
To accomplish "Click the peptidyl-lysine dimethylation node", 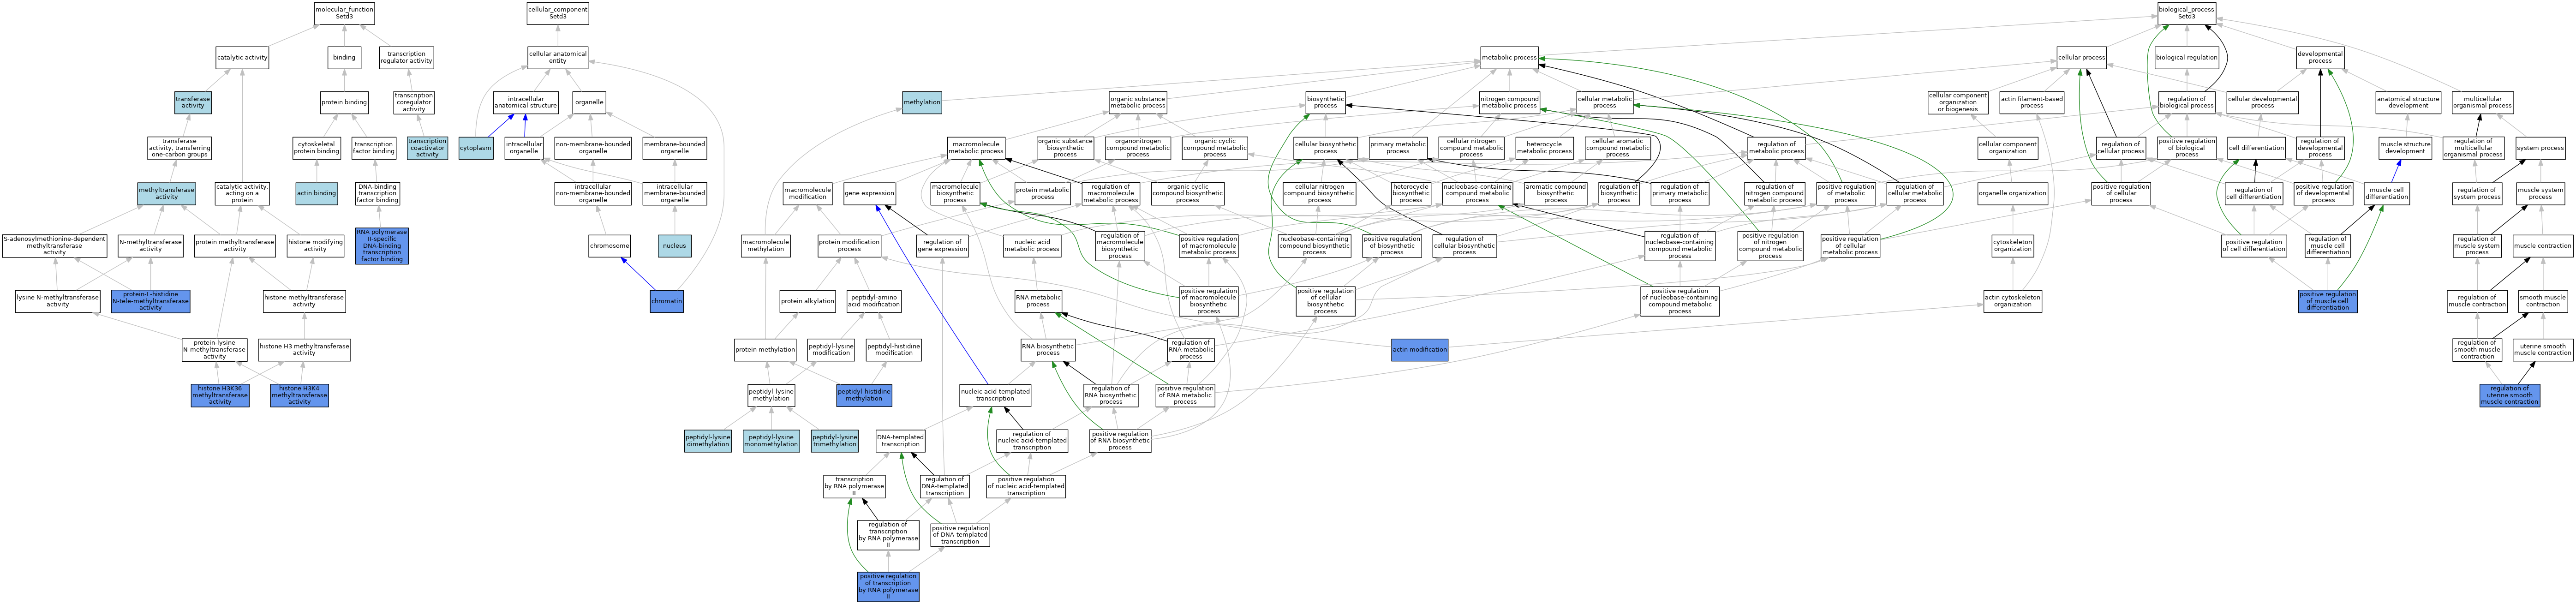I will [x=708, y=441].
